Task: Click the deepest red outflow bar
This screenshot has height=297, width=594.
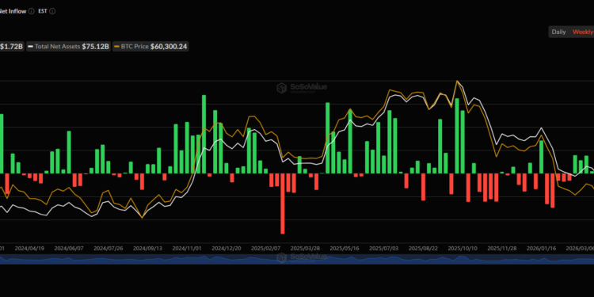Action: pyautogui.click(x=283, y=204)
